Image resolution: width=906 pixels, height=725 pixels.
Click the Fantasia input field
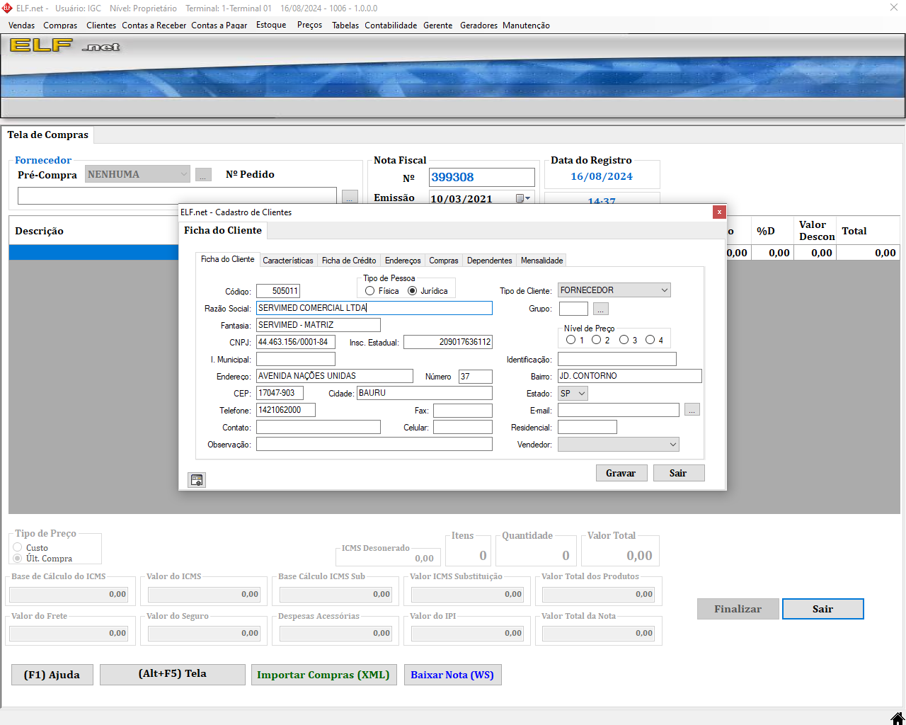(x=319, y=325)
